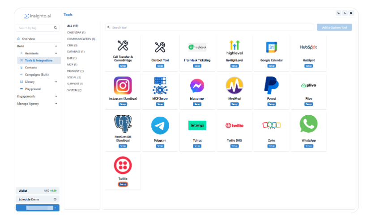This screenshot has height=219, width=367.
Task: Filter tools by COMMUNICATION category
Action: click(81, 39)
